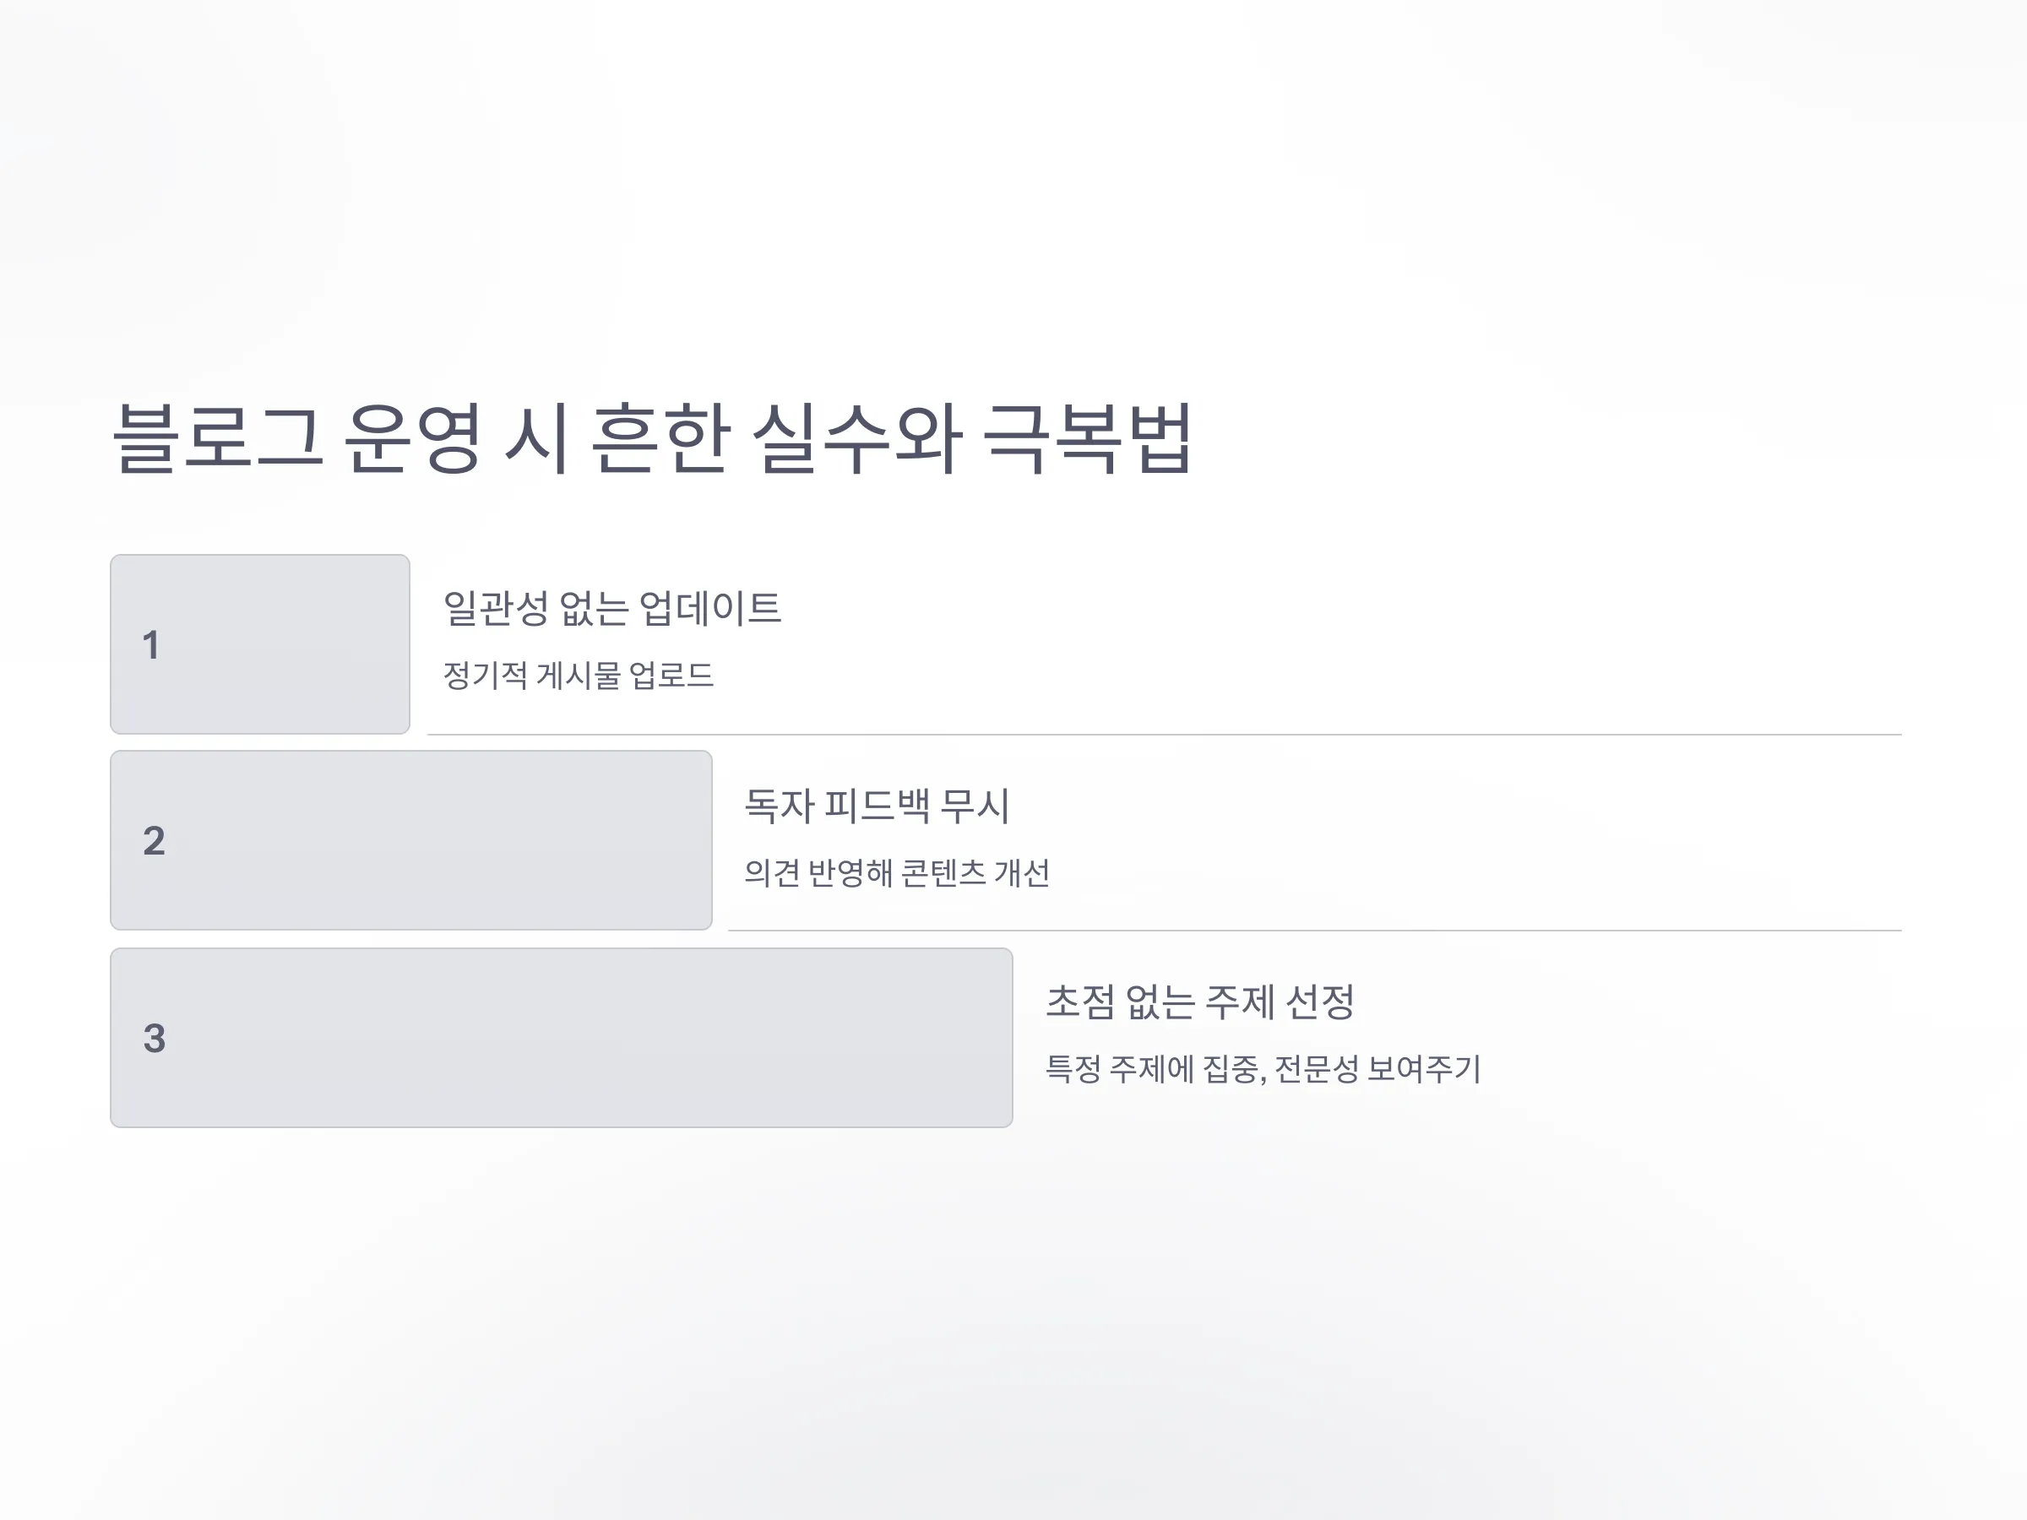The image size is (2027, 1520).
Task: Click the text 정기적 게시물 업로드
Action: coord(579,676)
